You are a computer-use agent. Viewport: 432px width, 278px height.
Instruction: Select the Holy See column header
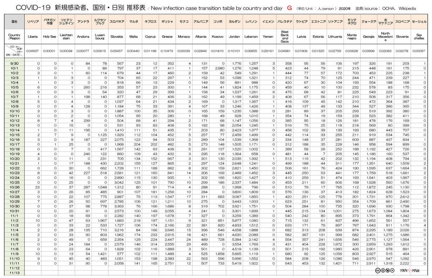coord(49,36)
